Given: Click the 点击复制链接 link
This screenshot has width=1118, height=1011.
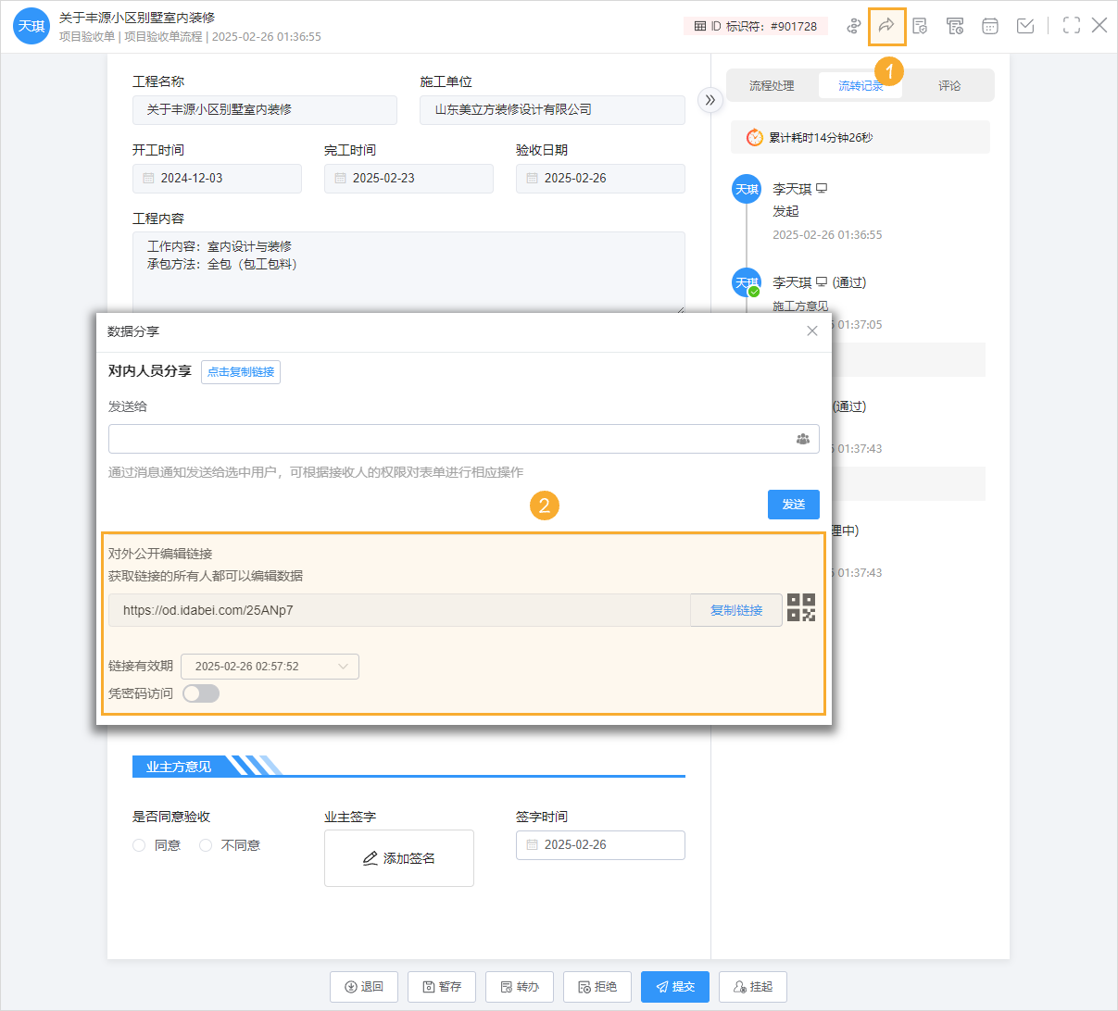Looking at the screenshot, I should tap(241, 372).
